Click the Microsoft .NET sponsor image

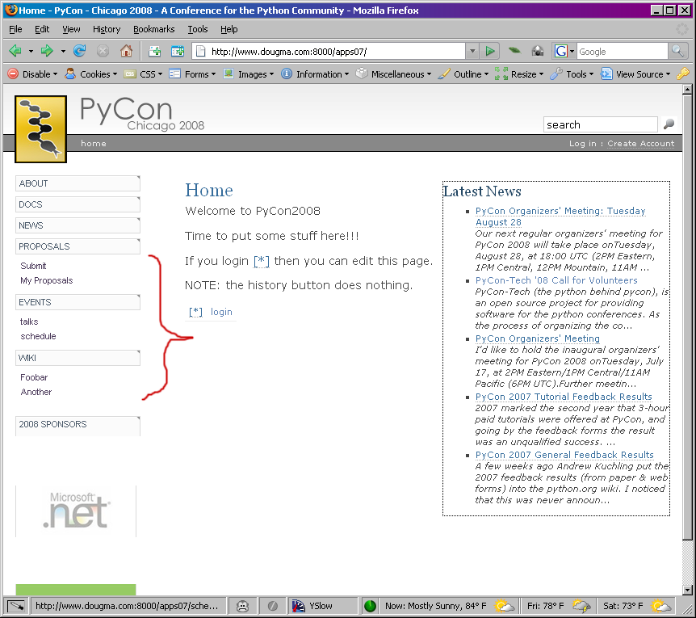click(76, 511)
